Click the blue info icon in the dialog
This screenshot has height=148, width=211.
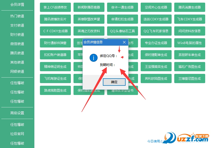[94, 58]
